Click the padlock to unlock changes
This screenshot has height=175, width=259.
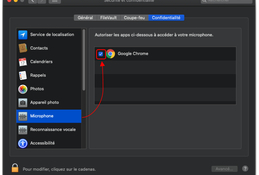(15, 168)
